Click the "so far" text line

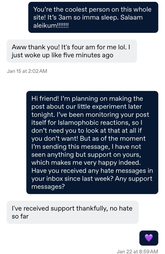pos(20,216)
